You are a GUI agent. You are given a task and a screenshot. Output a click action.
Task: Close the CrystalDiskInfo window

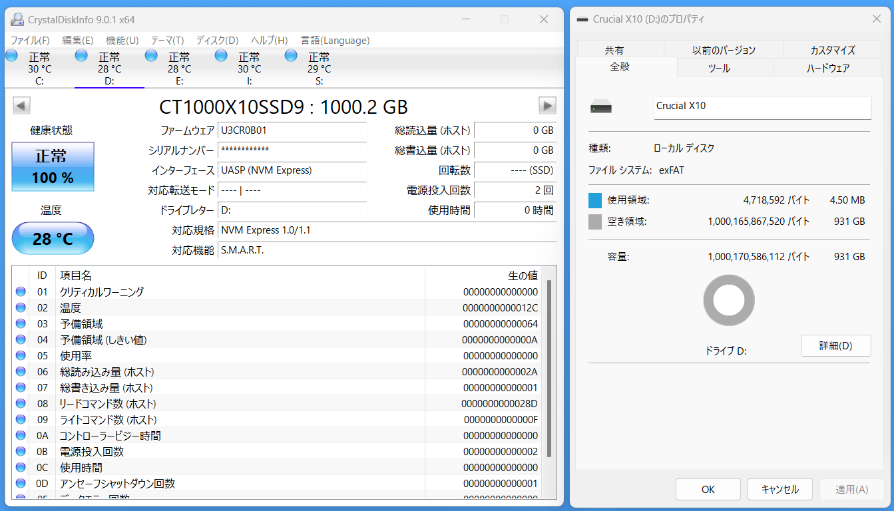pos(545,19)
